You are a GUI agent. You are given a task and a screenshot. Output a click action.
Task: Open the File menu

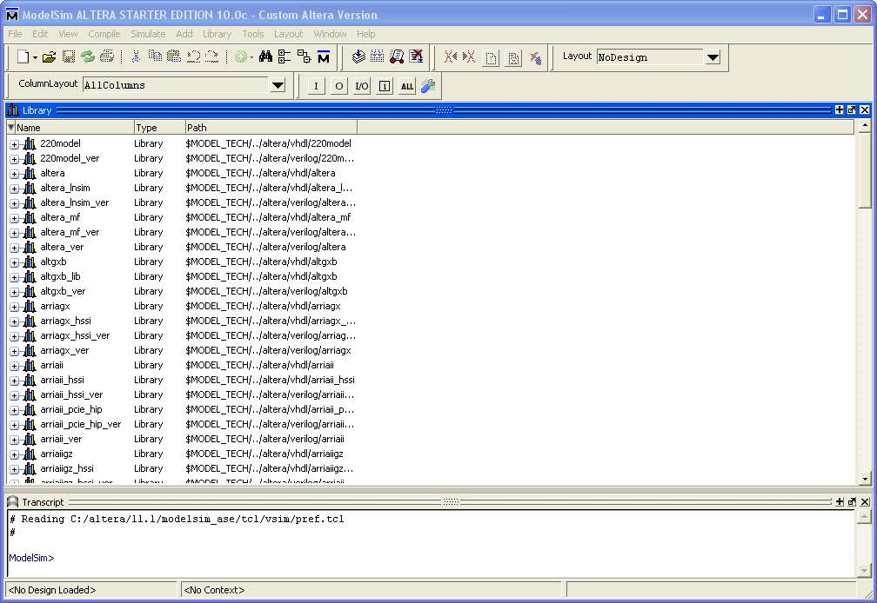point(15,34)
